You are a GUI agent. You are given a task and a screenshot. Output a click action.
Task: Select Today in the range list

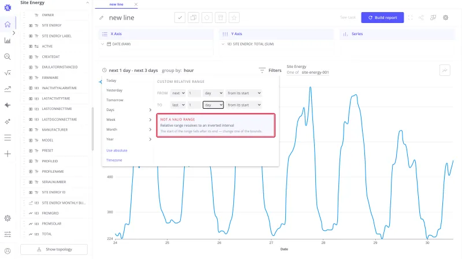[111, 81]
